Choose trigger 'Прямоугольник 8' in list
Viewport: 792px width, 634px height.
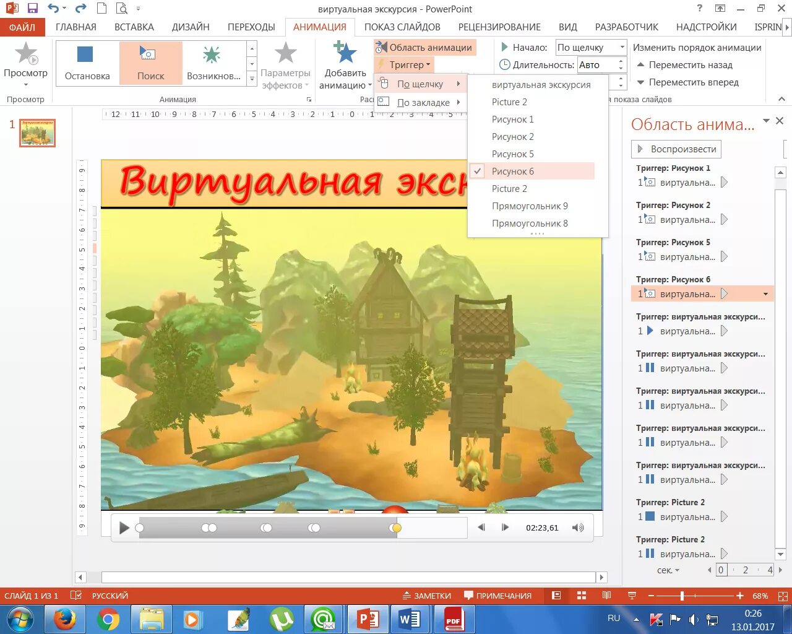(530, 224)
